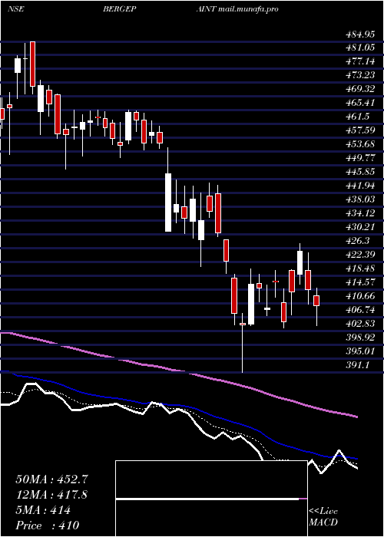Click the 438.03 price level label

point(359,199)
